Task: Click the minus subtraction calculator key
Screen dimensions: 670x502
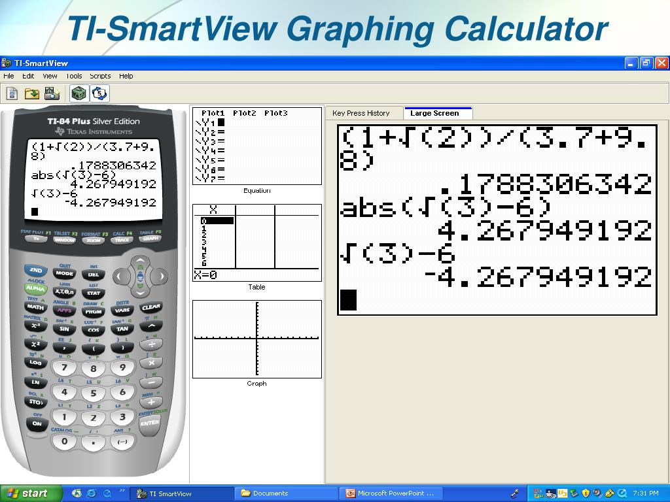Action: 151,382
